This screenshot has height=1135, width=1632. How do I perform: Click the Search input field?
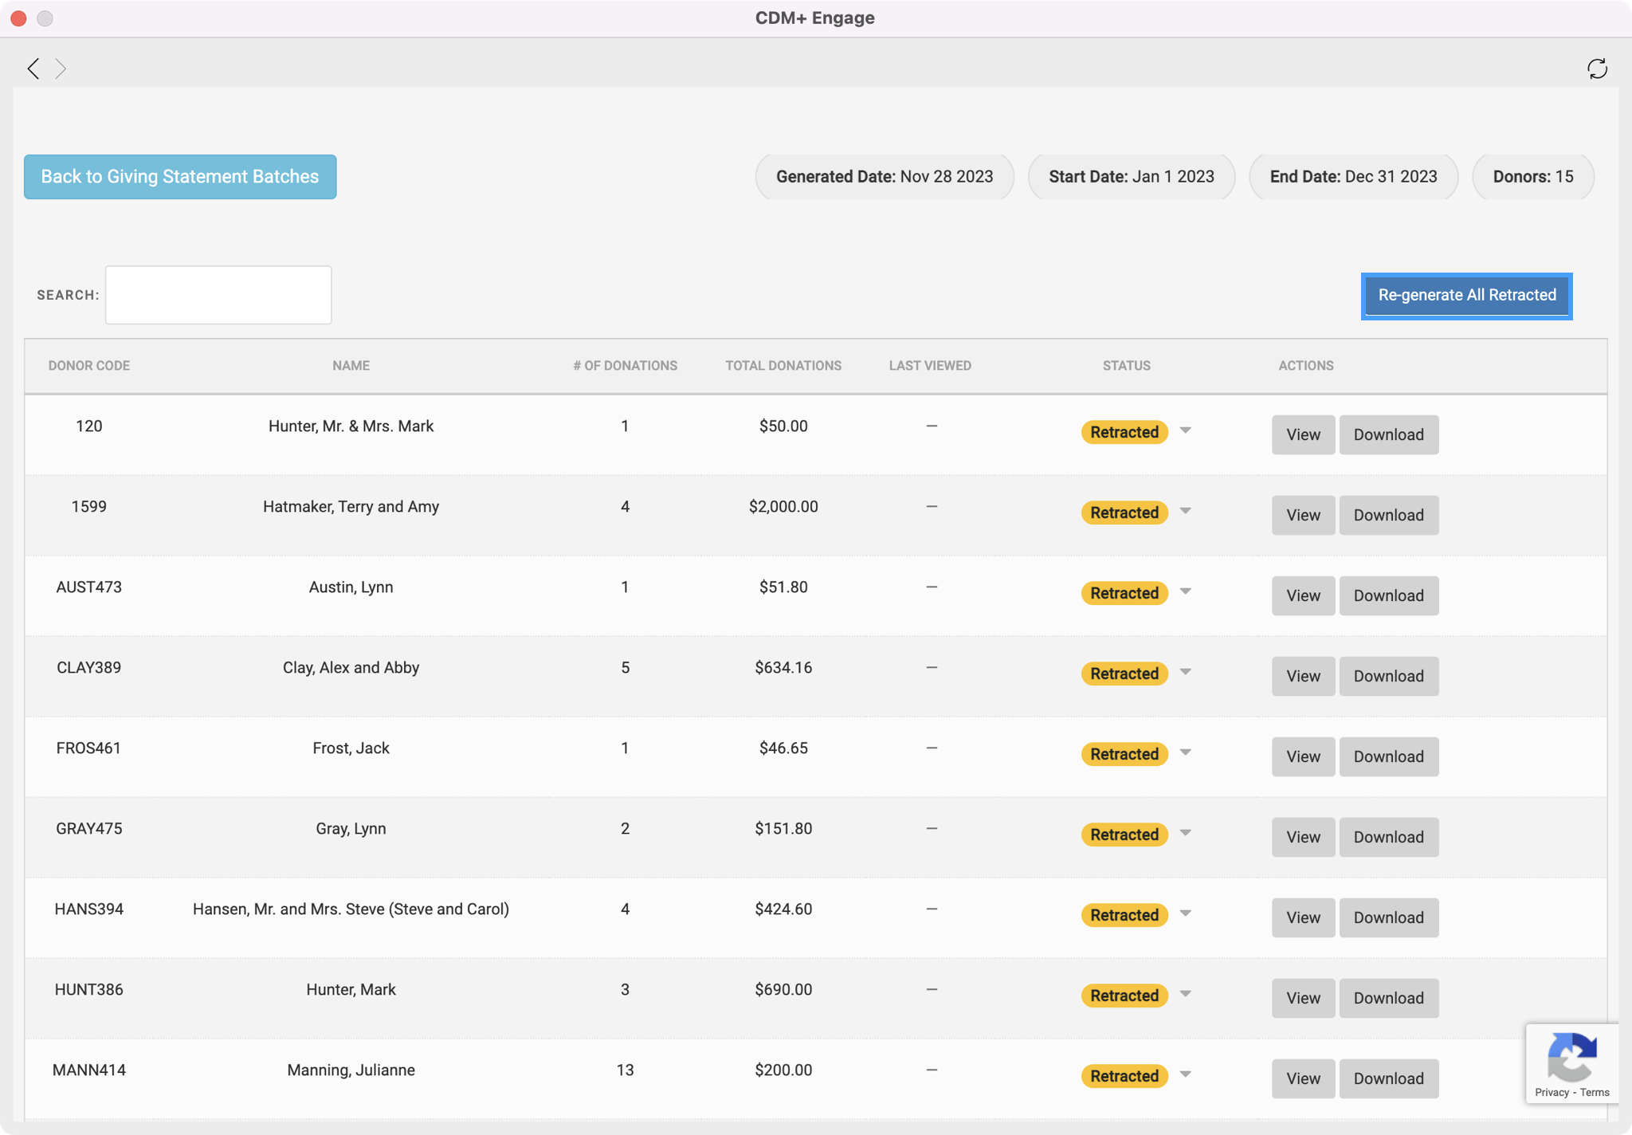tap(218, 295)
